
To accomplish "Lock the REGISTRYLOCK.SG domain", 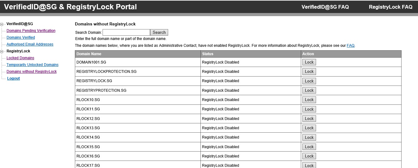I will (x=309, y=81).
